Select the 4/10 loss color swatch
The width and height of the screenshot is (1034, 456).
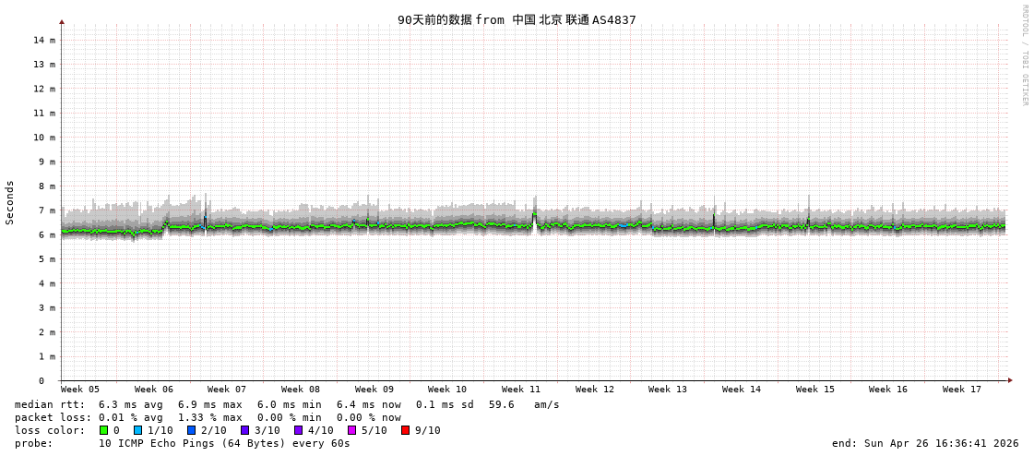pyautogui.click(x=298, y=430)
